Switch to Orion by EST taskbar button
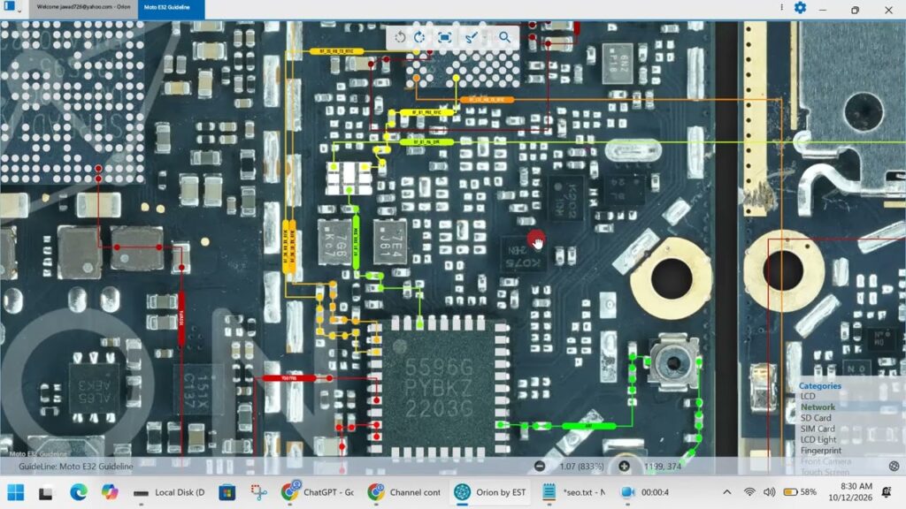This screenshot has height=509, width=906. [490, 492]
